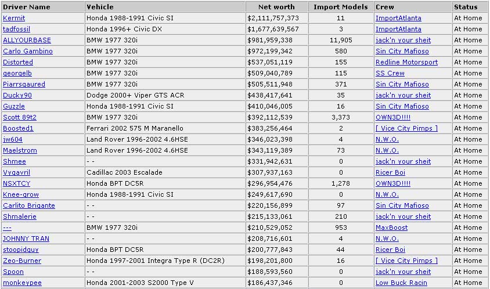Click the JOHNNY TRAN driver link

point(26,239)
